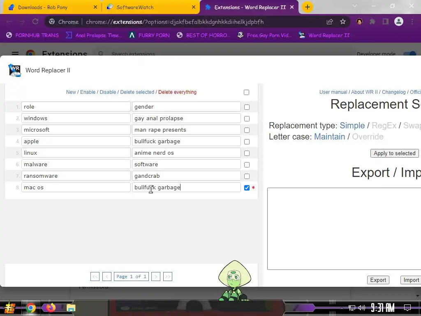Open the Chrome profile avatar icon

point(399,21)
